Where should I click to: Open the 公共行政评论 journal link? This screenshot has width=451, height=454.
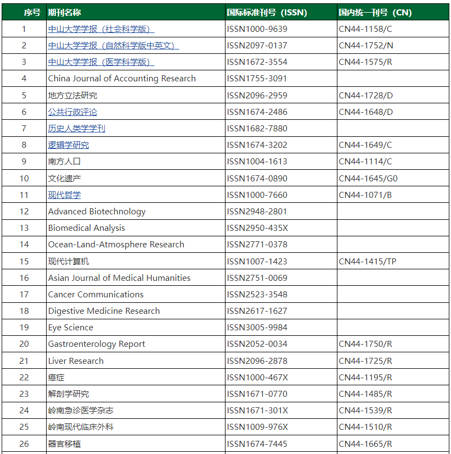[72, 112]
